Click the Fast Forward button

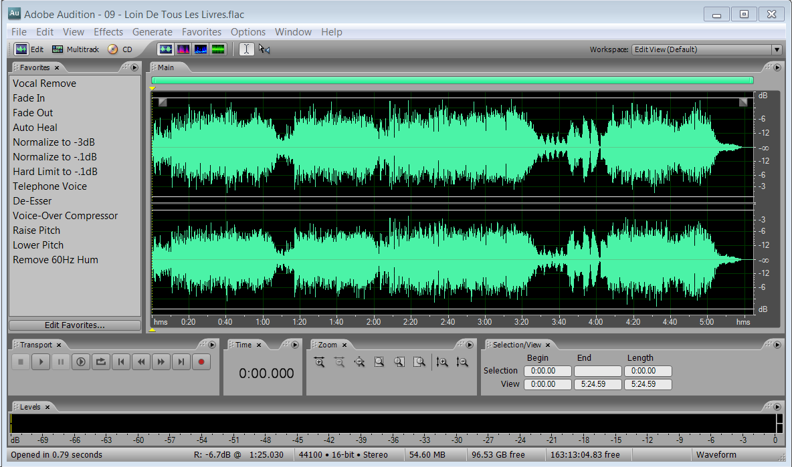coord(161,361)
